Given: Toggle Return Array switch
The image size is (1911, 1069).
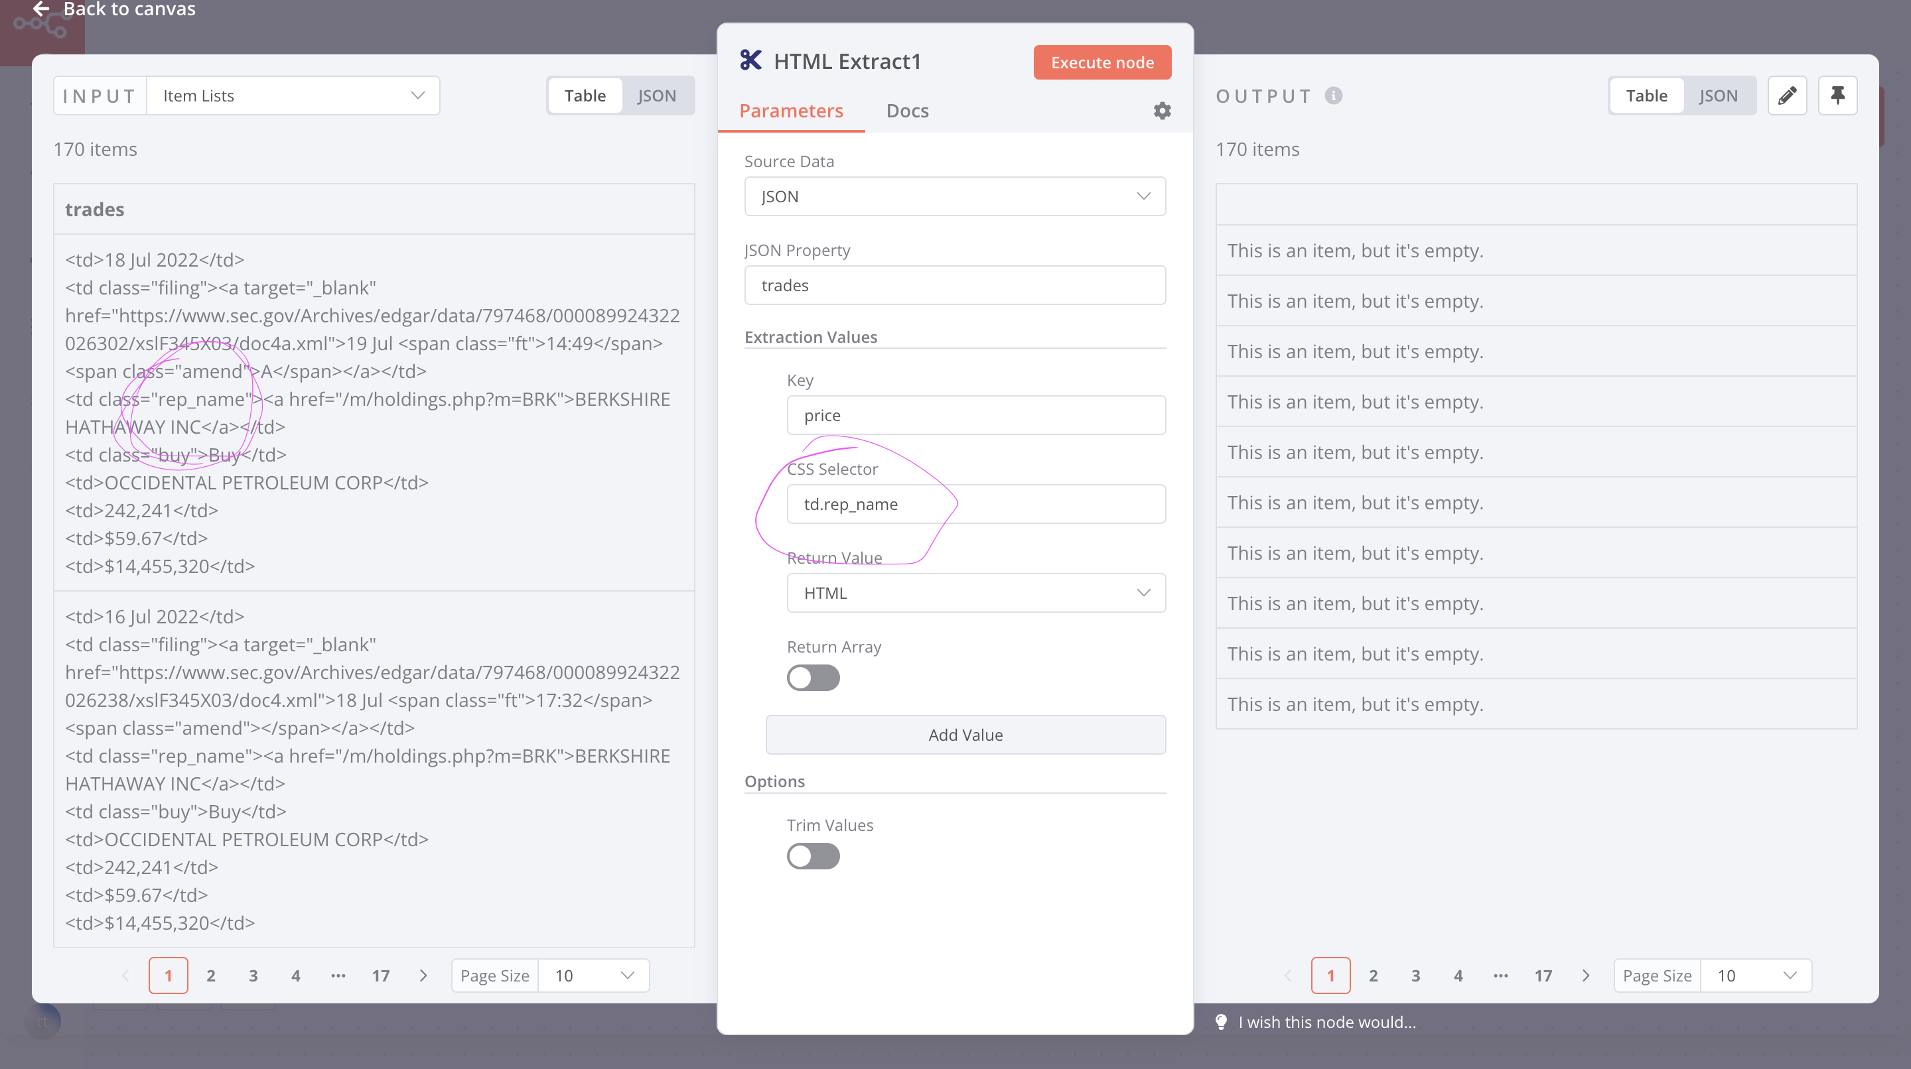Looking at the screenshot, I should 813,678.
